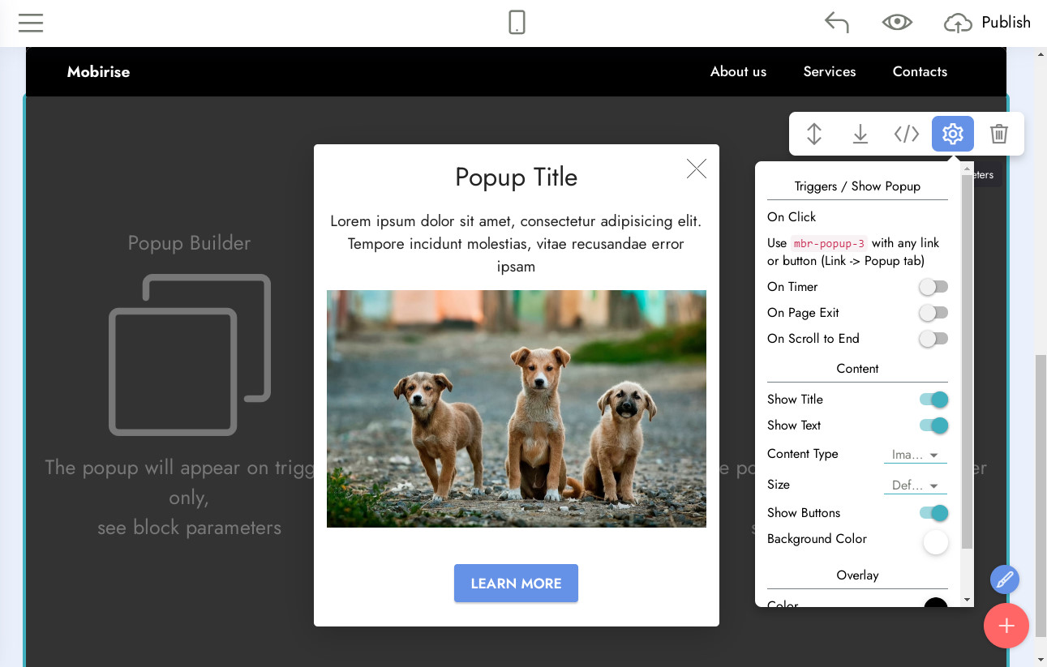1047x667 pixels.
Task: Click the undo arrow icon
Action: click(x=836, y=23)
